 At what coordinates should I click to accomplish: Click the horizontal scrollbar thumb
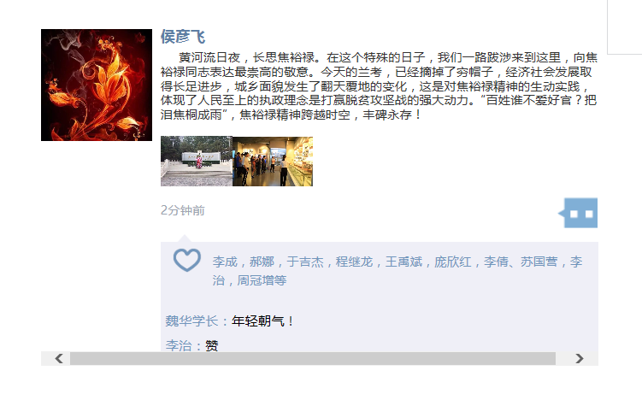click(313, 358)
